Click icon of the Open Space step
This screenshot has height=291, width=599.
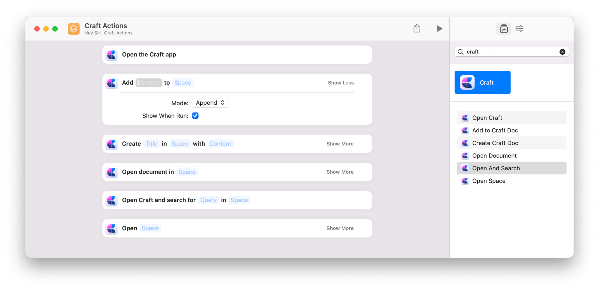coord(111,228)
